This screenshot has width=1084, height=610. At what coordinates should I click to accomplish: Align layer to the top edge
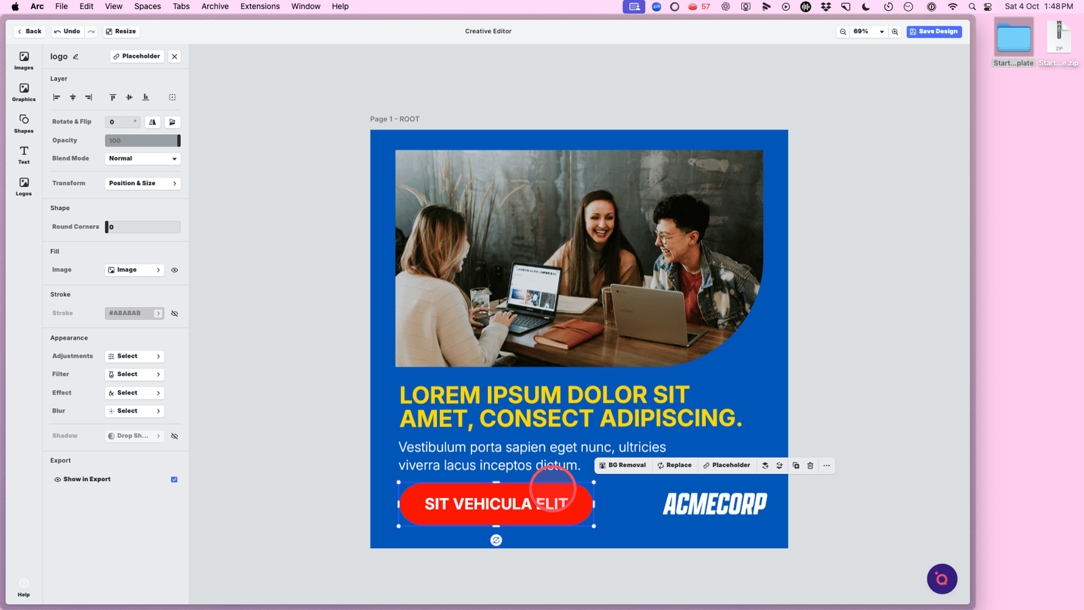click(113, 98)
